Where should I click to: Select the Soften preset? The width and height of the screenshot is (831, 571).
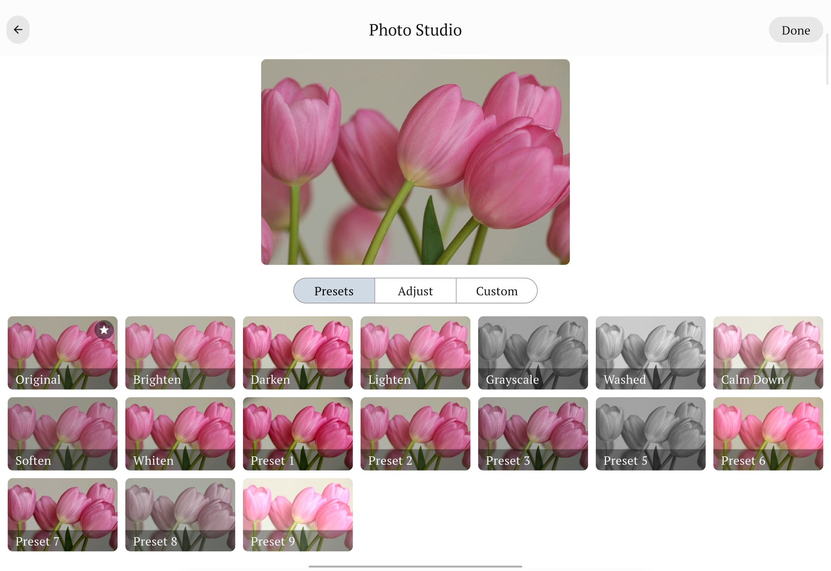(62, 433)
